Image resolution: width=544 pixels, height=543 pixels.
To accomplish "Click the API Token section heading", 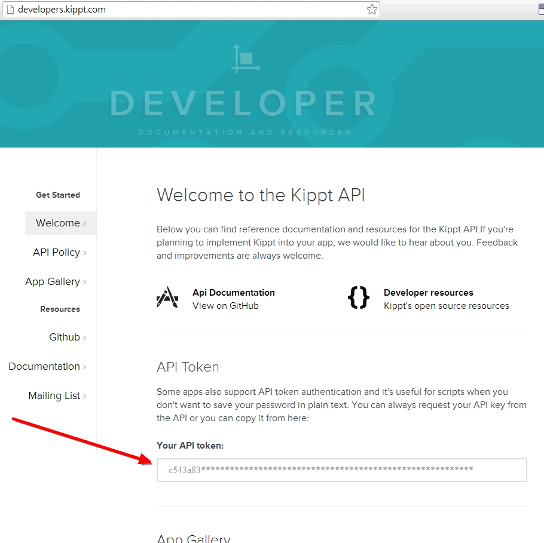I will coord(188,367).
